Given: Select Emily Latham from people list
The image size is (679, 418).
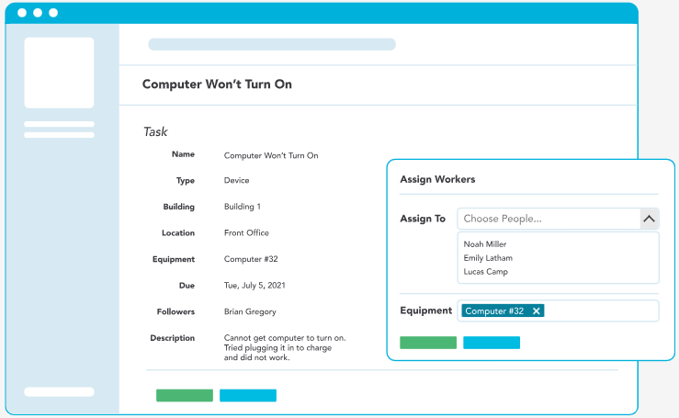Looking at the screenshot, I should [x=488, y=258].
